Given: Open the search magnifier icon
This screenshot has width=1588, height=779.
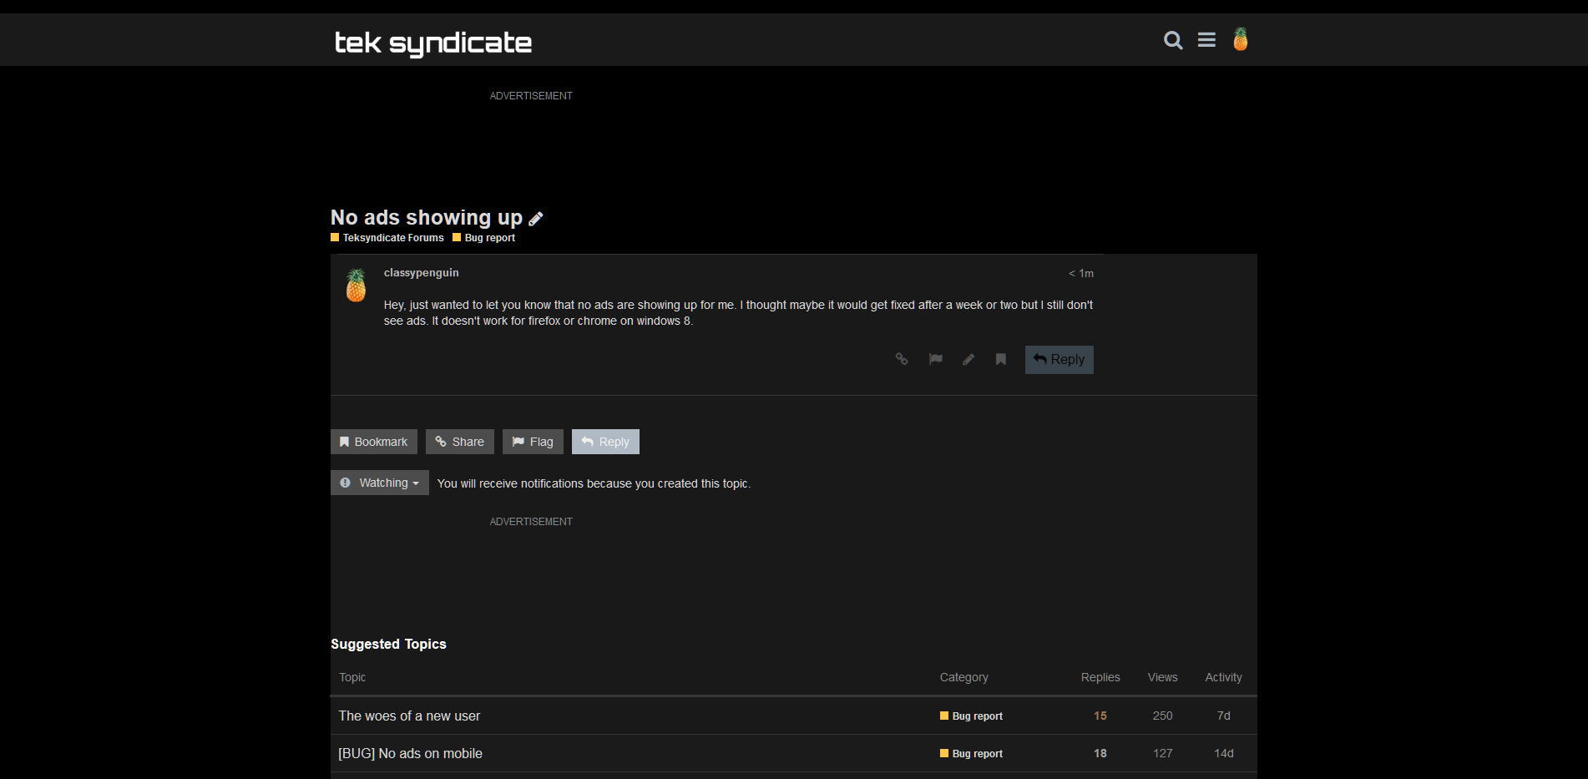Looking at the screenshot, I should pyautogui.click(x=1173, y=40).
